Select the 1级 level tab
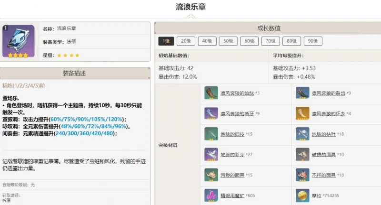The height and width of the screenshot is (205, 381). point(165,41)
